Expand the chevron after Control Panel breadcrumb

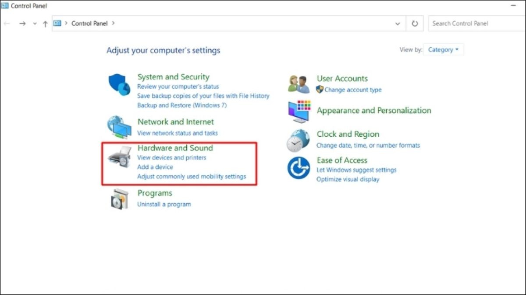coord(113,23)
